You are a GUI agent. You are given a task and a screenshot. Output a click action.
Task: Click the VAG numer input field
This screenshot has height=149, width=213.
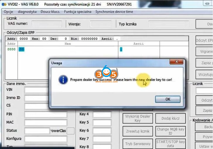tap(47, 24)
